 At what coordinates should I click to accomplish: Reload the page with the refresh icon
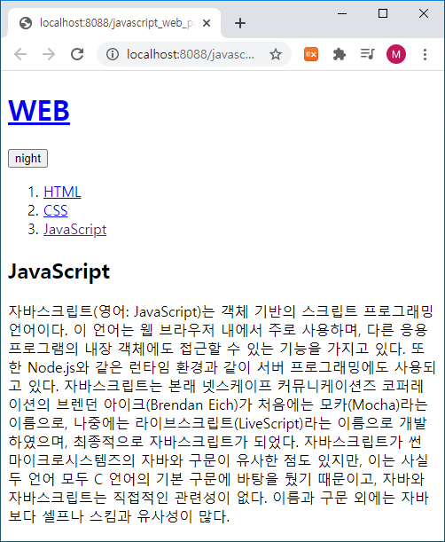coord(77,54)
